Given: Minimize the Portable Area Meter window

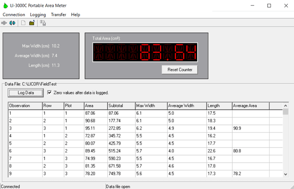Looking at the screenshot, I should tap(252, 5).
